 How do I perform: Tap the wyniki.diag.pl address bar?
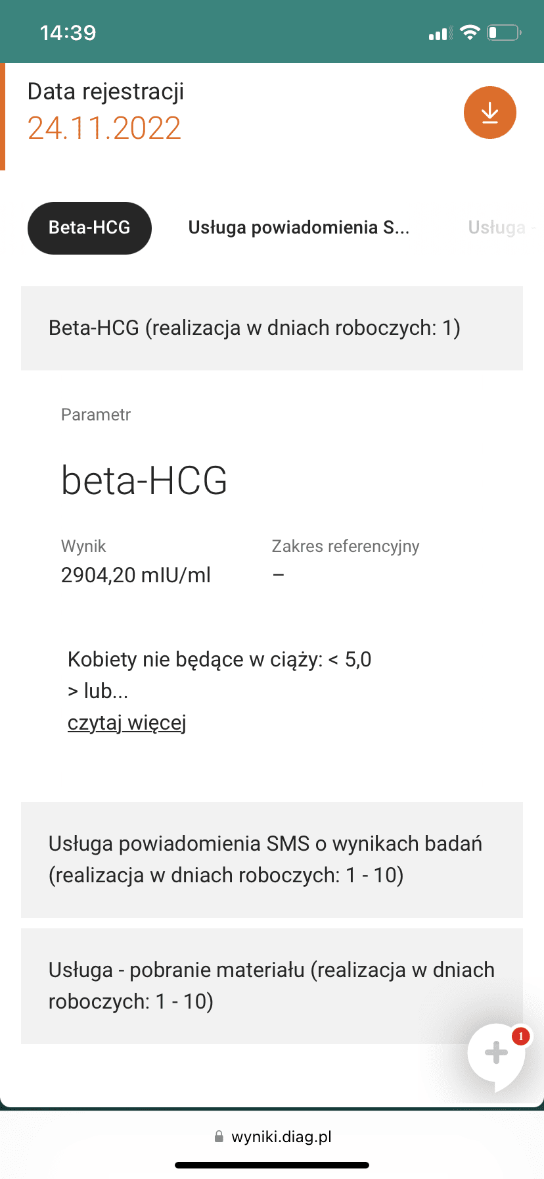(281, 1137)
